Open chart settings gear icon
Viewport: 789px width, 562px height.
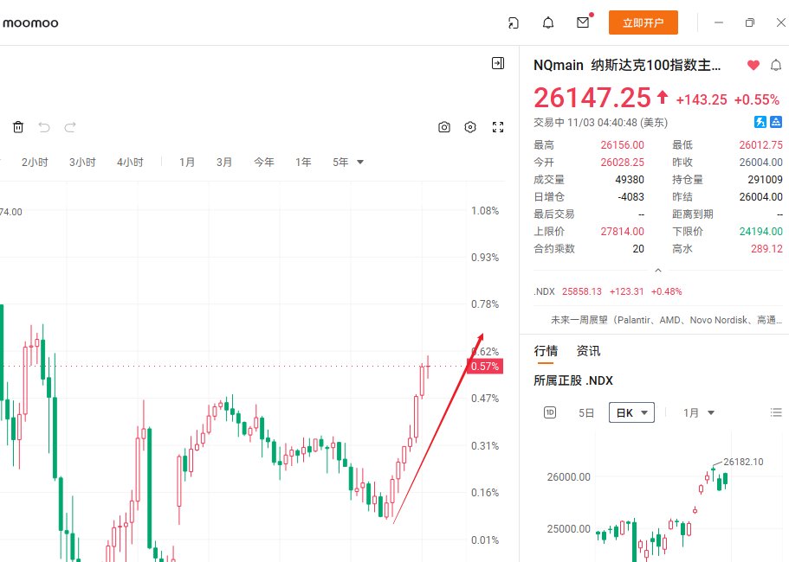tap(470, 127)
